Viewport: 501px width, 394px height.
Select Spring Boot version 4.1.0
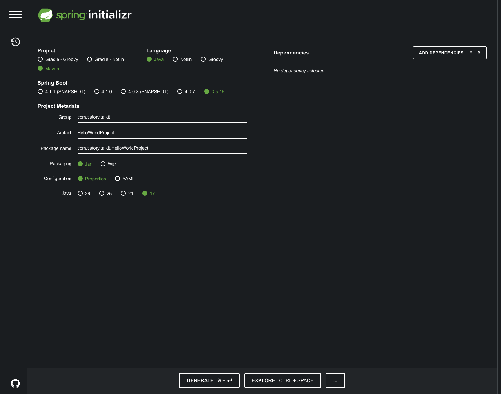103,92
